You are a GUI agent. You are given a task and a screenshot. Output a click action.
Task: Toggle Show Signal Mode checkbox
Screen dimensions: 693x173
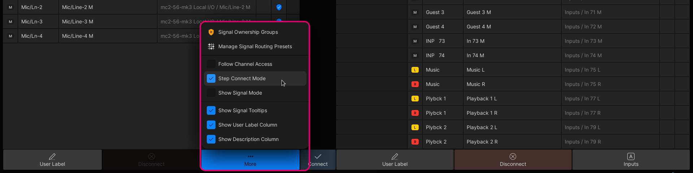tap(211, 93)
